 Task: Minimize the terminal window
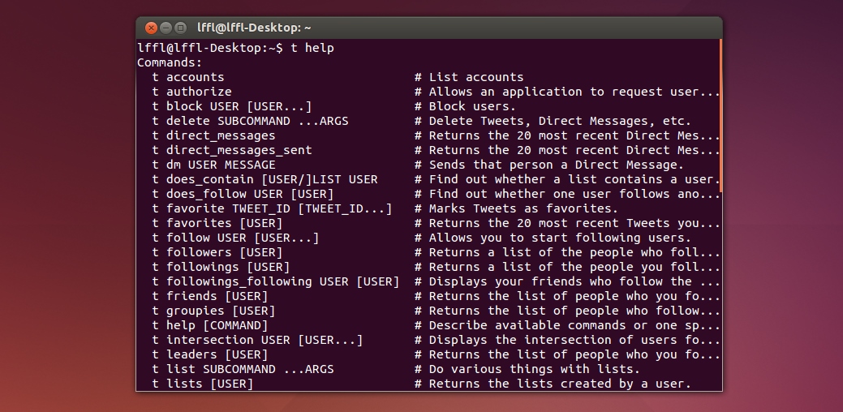pyautogui.click(x=166, y=28)
